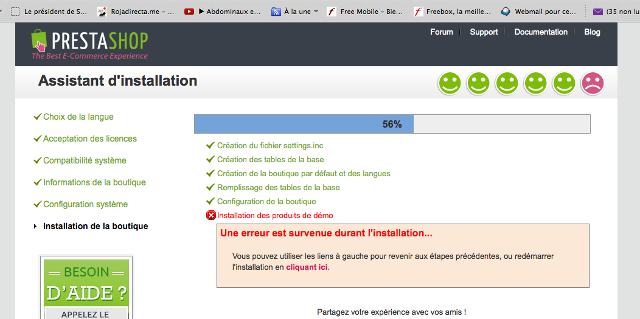Restart installation via cliquant ici link

point(307,268)
